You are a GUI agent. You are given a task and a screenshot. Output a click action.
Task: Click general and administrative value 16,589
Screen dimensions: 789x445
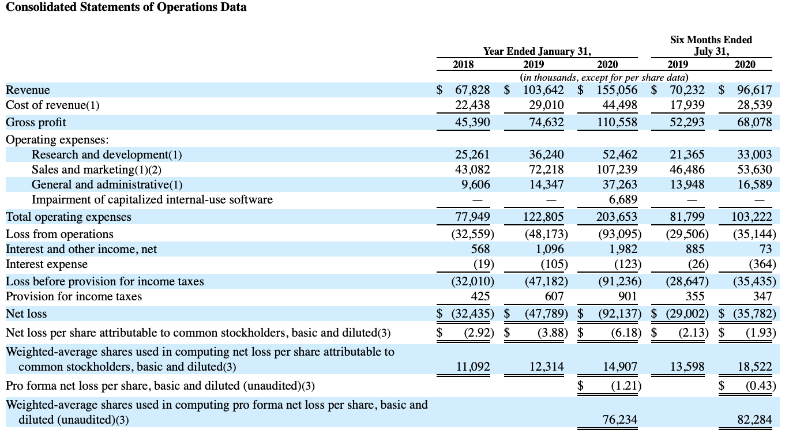pos(754,184)
